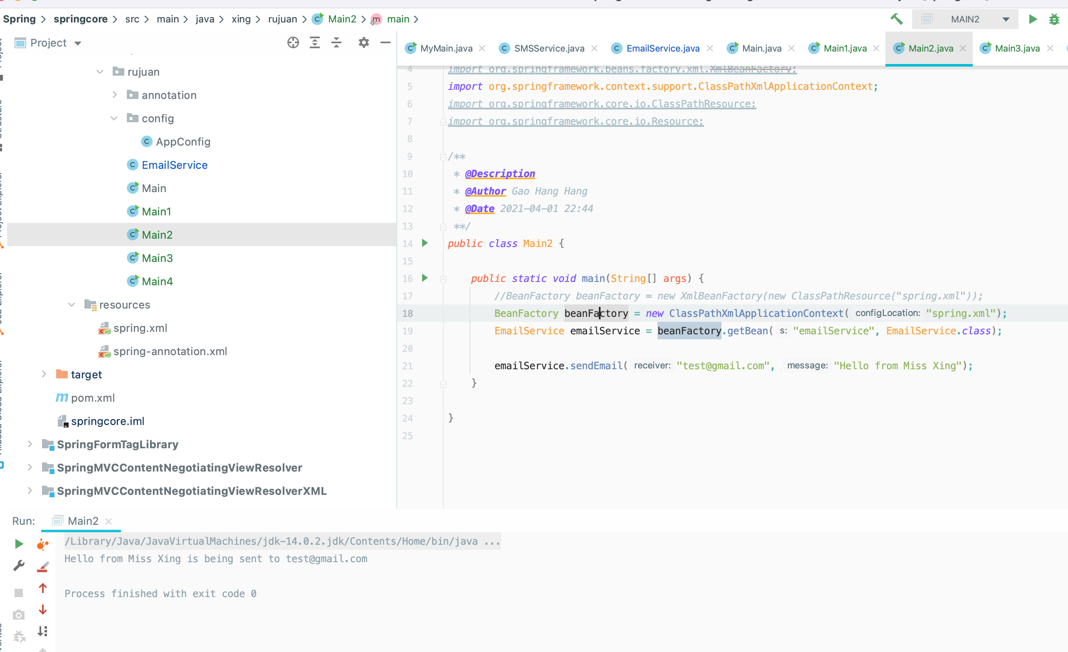Click the scroll to end sort icon
This screenshot has width=1068, height=652.
42,631
